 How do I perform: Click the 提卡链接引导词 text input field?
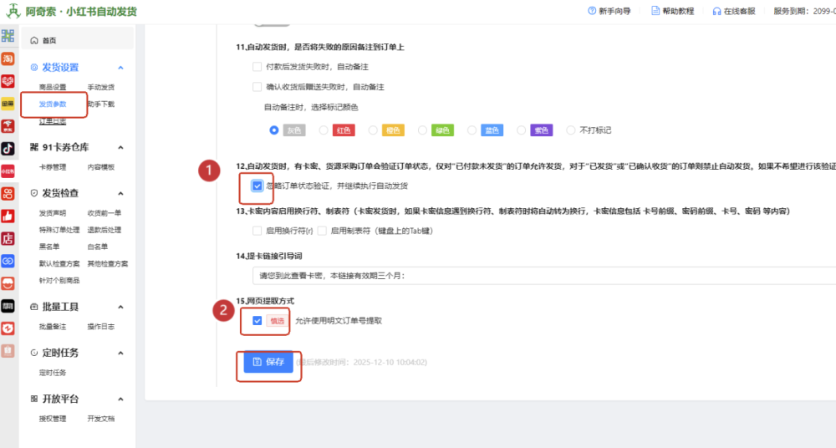point(544,276)
